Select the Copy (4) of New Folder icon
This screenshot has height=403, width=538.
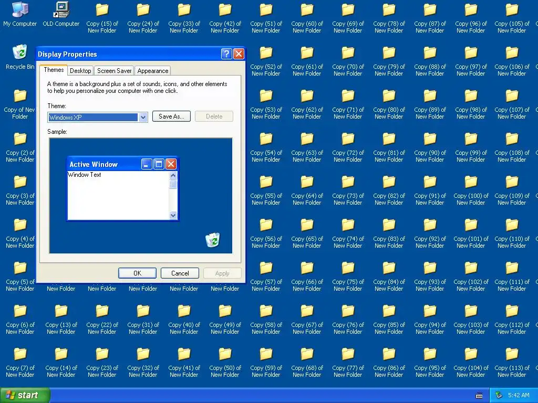pyautogui.click(x=20, y=233)
